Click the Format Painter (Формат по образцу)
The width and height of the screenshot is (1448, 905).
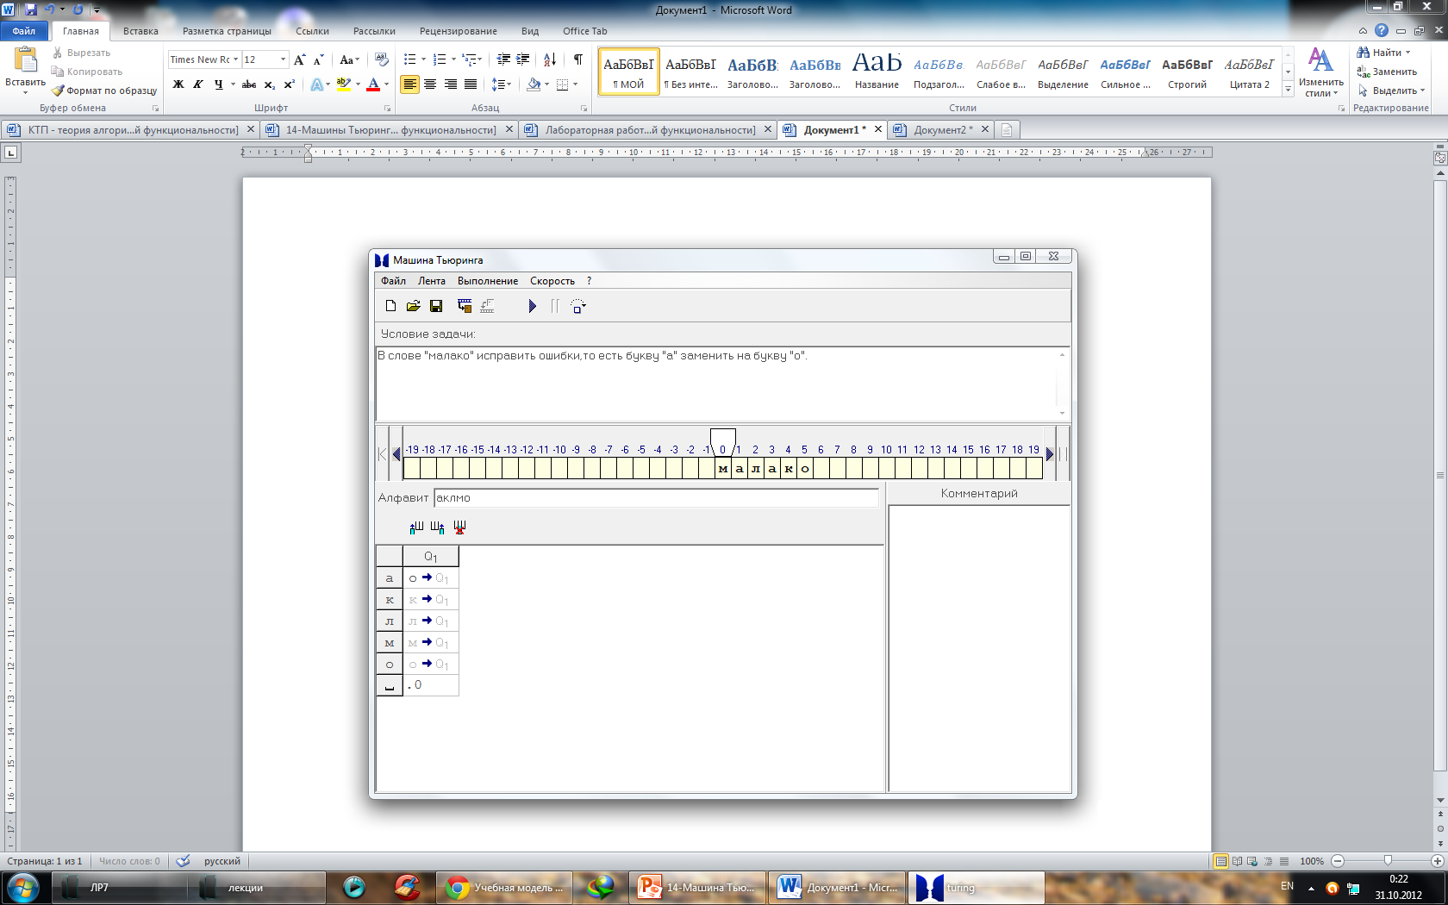click(x=104, y=90)
